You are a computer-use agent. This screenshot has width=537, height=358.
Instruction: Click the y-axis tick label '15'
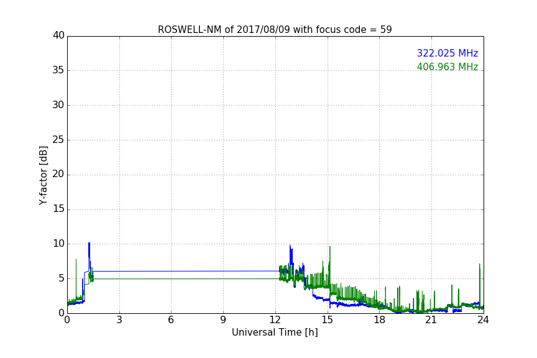click(58, 209)
